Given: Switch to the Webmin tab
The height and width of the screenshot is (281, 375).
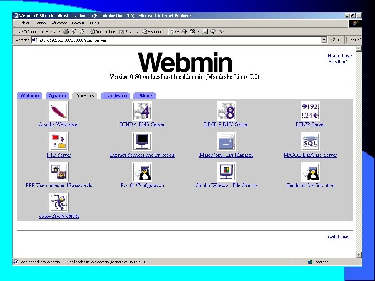Looking at the screenshot, I should (29, 96).
